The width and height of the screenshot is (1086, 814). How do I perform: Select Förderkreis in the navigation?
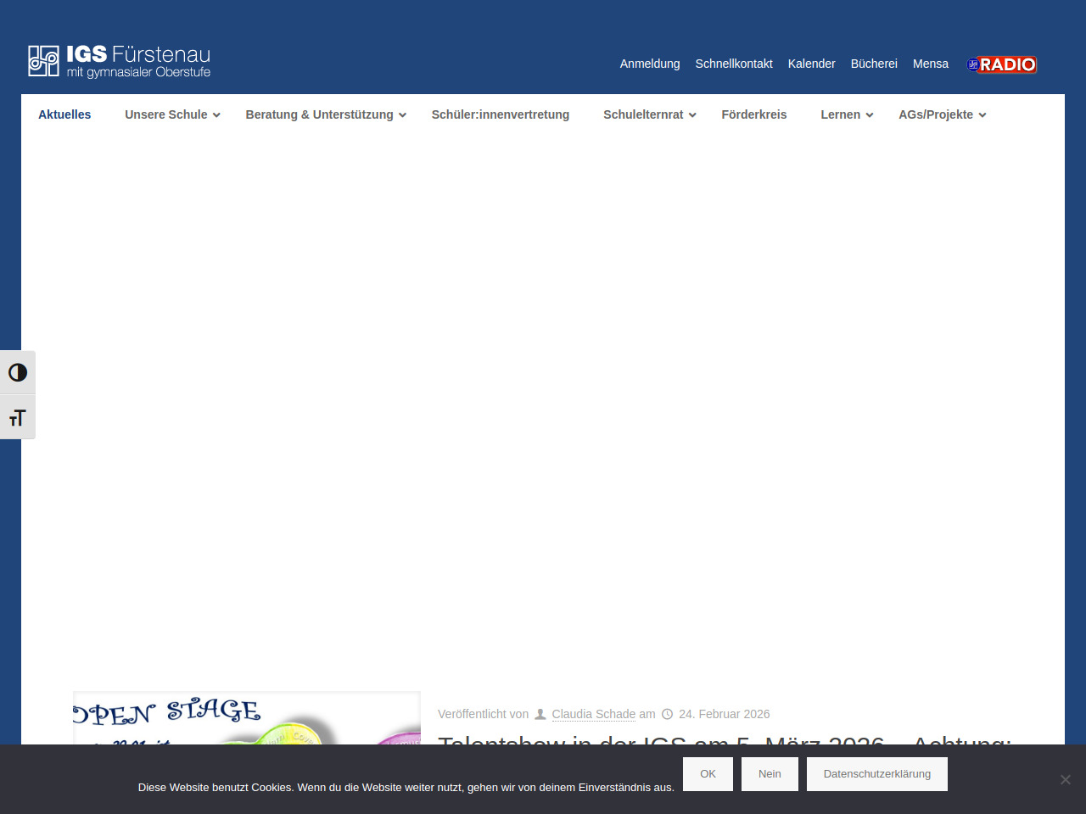753,114
